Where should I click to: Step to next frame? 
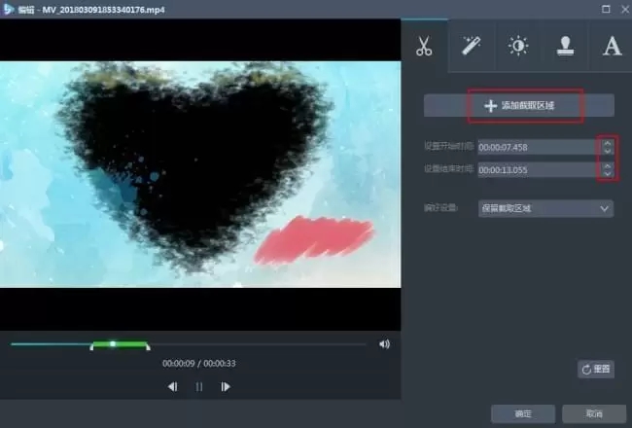click(x=226, y=386)
